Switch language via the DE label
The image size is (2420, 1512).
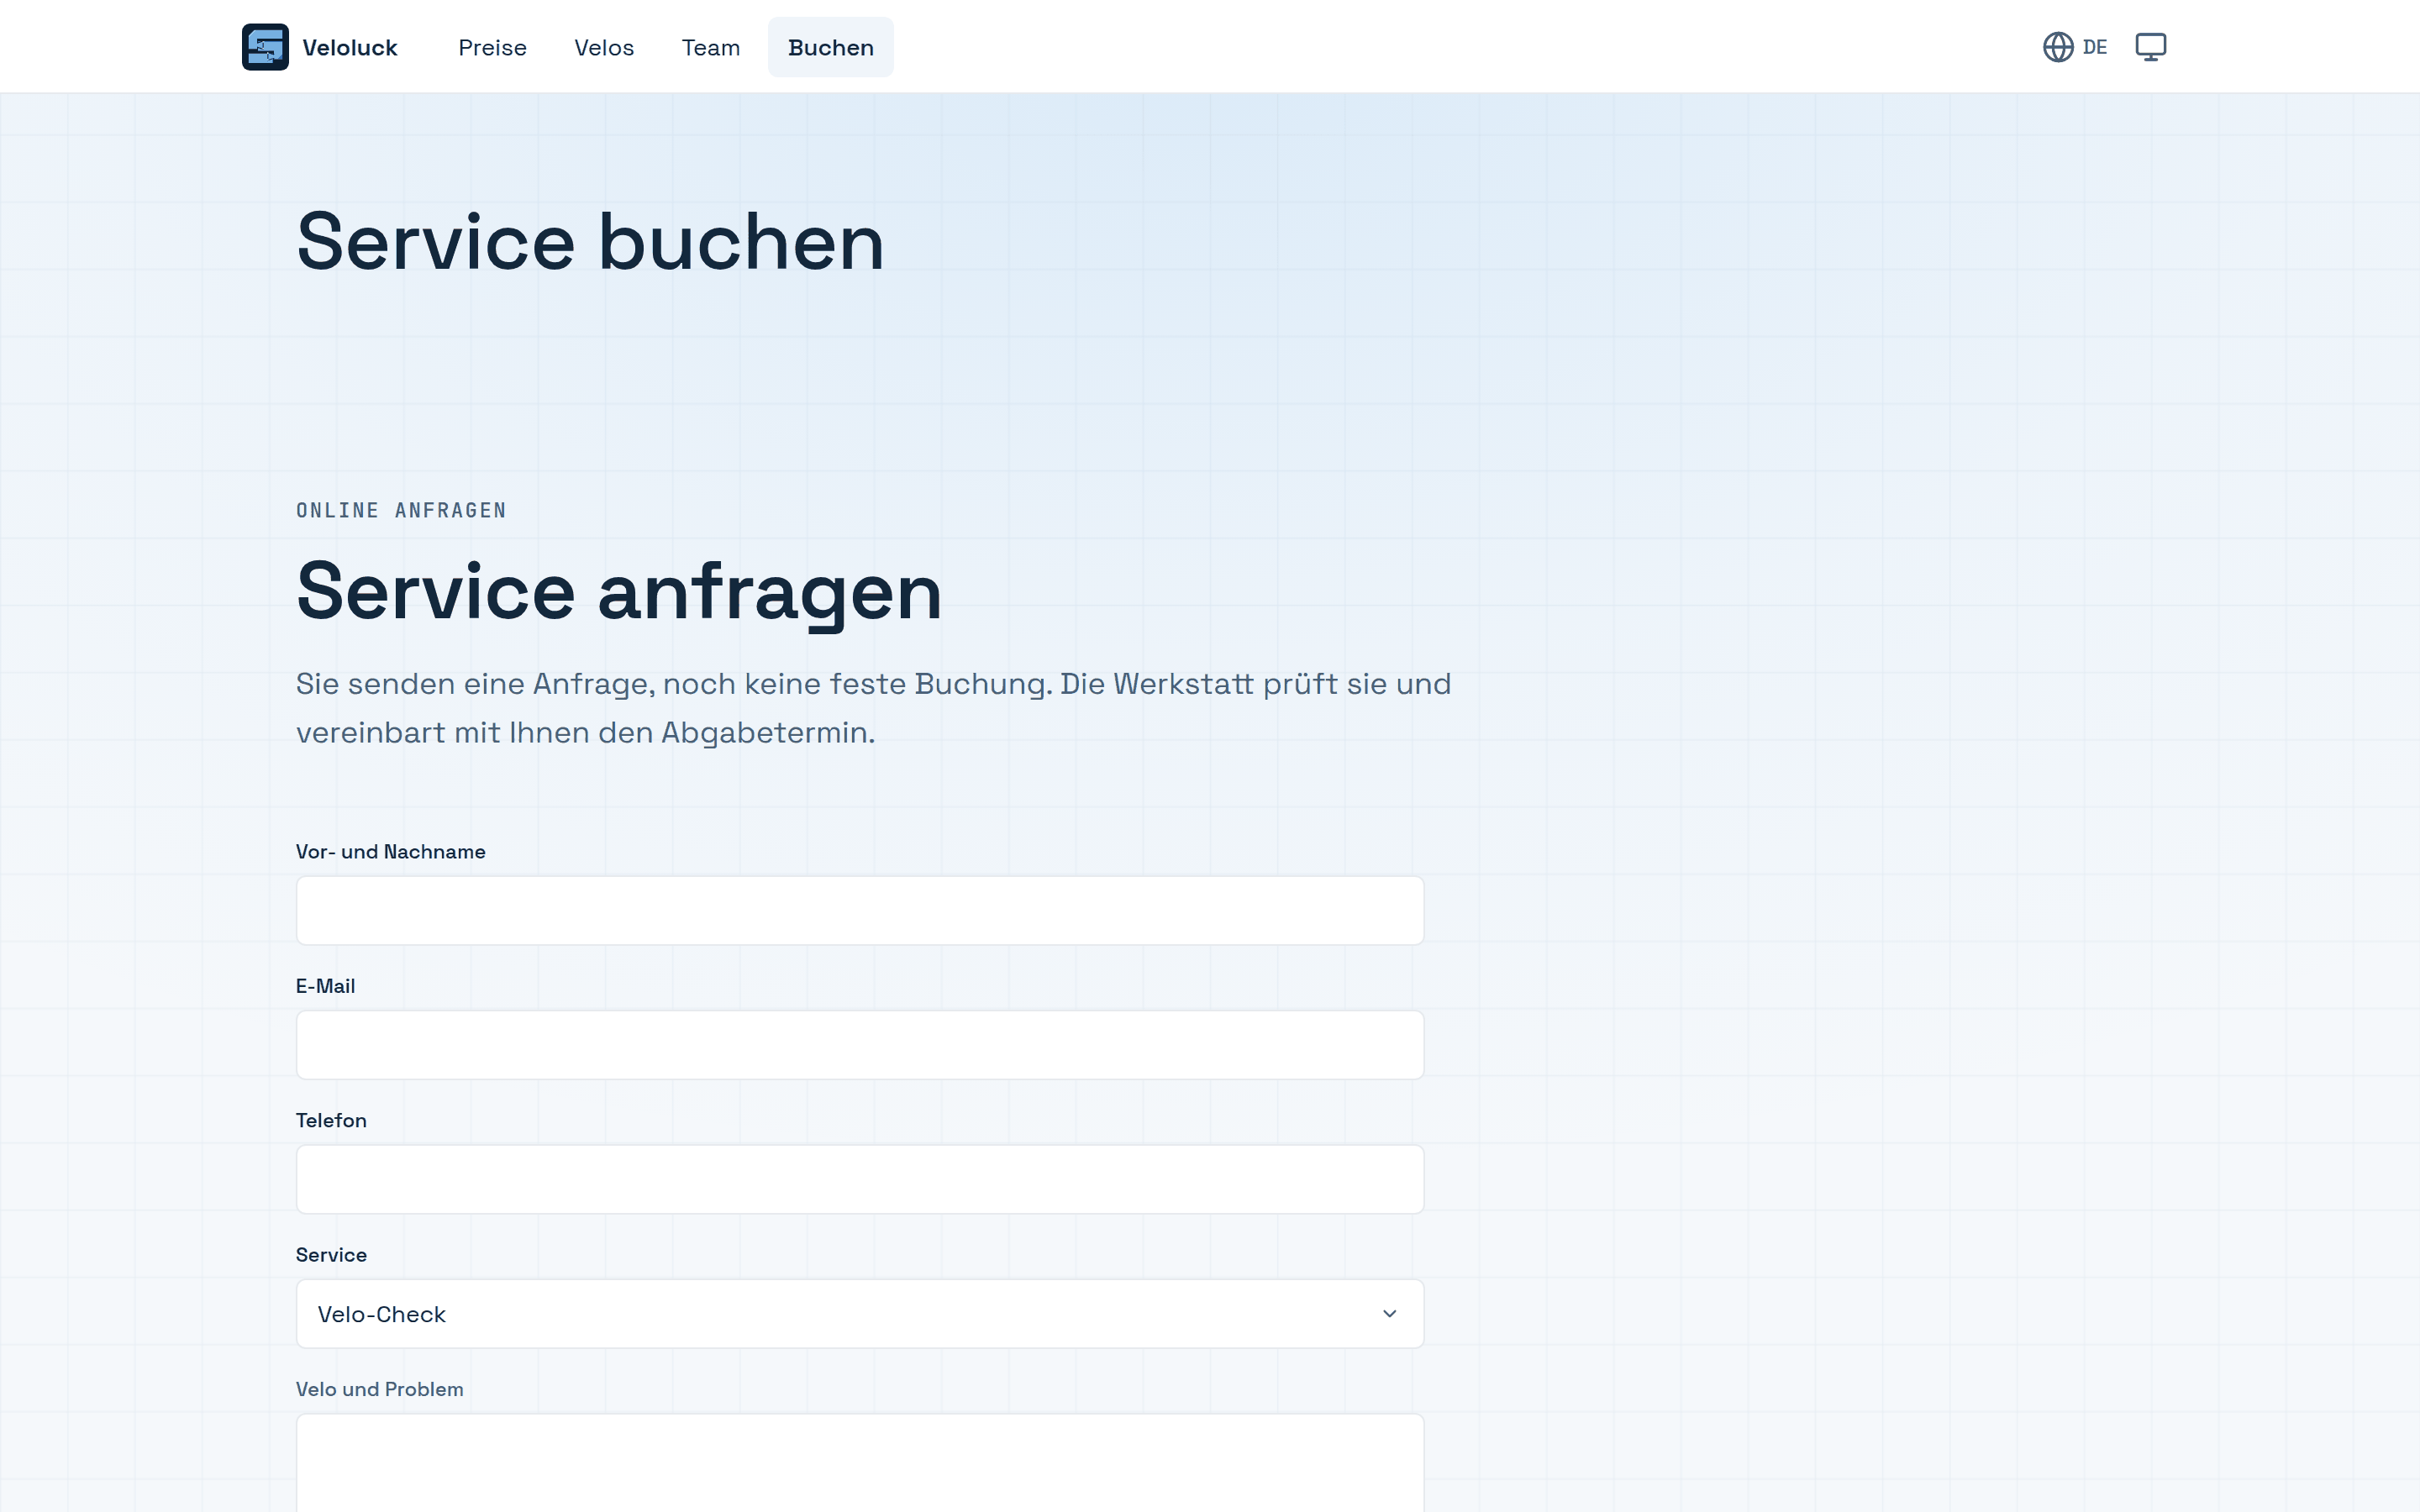[2094, 47]
